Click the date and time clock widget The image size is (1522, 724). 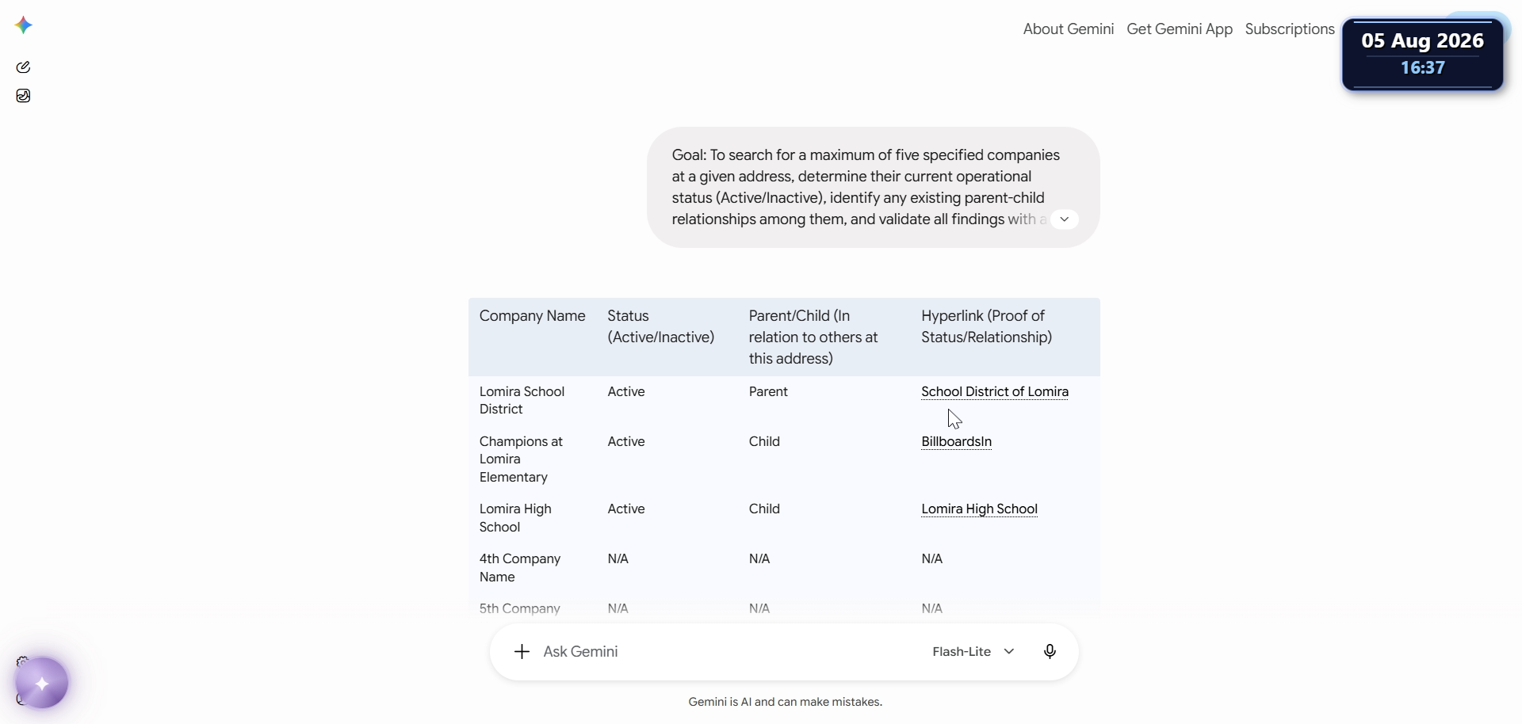tap(1423, 55)
